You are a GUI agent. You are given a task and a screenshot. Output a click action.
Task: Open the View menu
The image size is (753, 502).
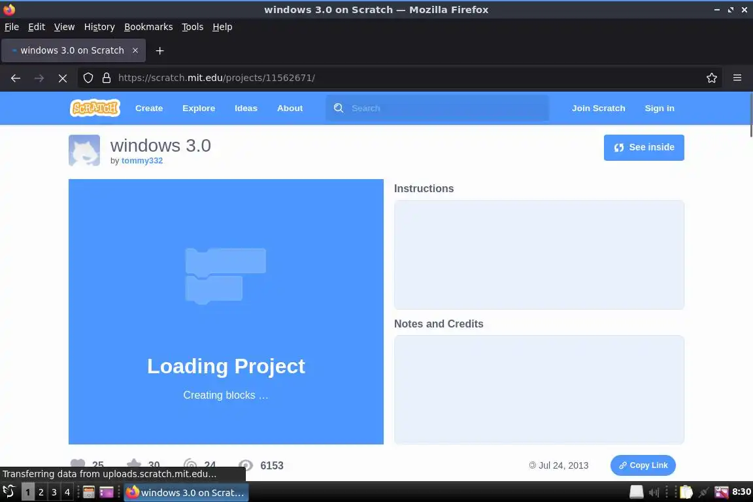click(64, 27)
